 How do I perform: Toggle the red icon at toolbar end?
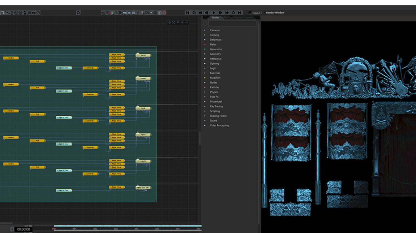point(164,13)
